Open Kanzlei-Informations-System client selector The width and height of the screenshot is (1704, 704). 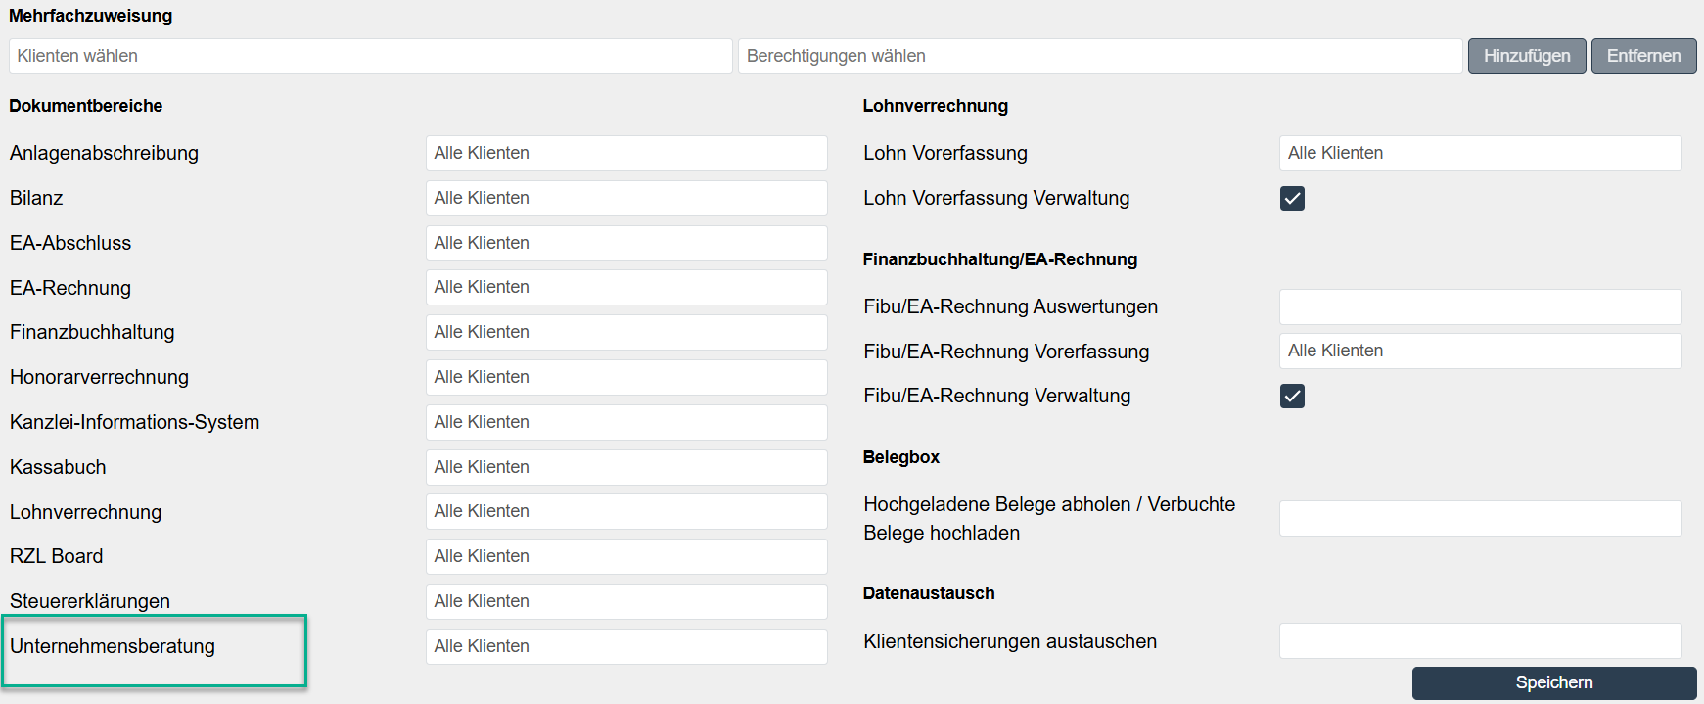(626, 423)
